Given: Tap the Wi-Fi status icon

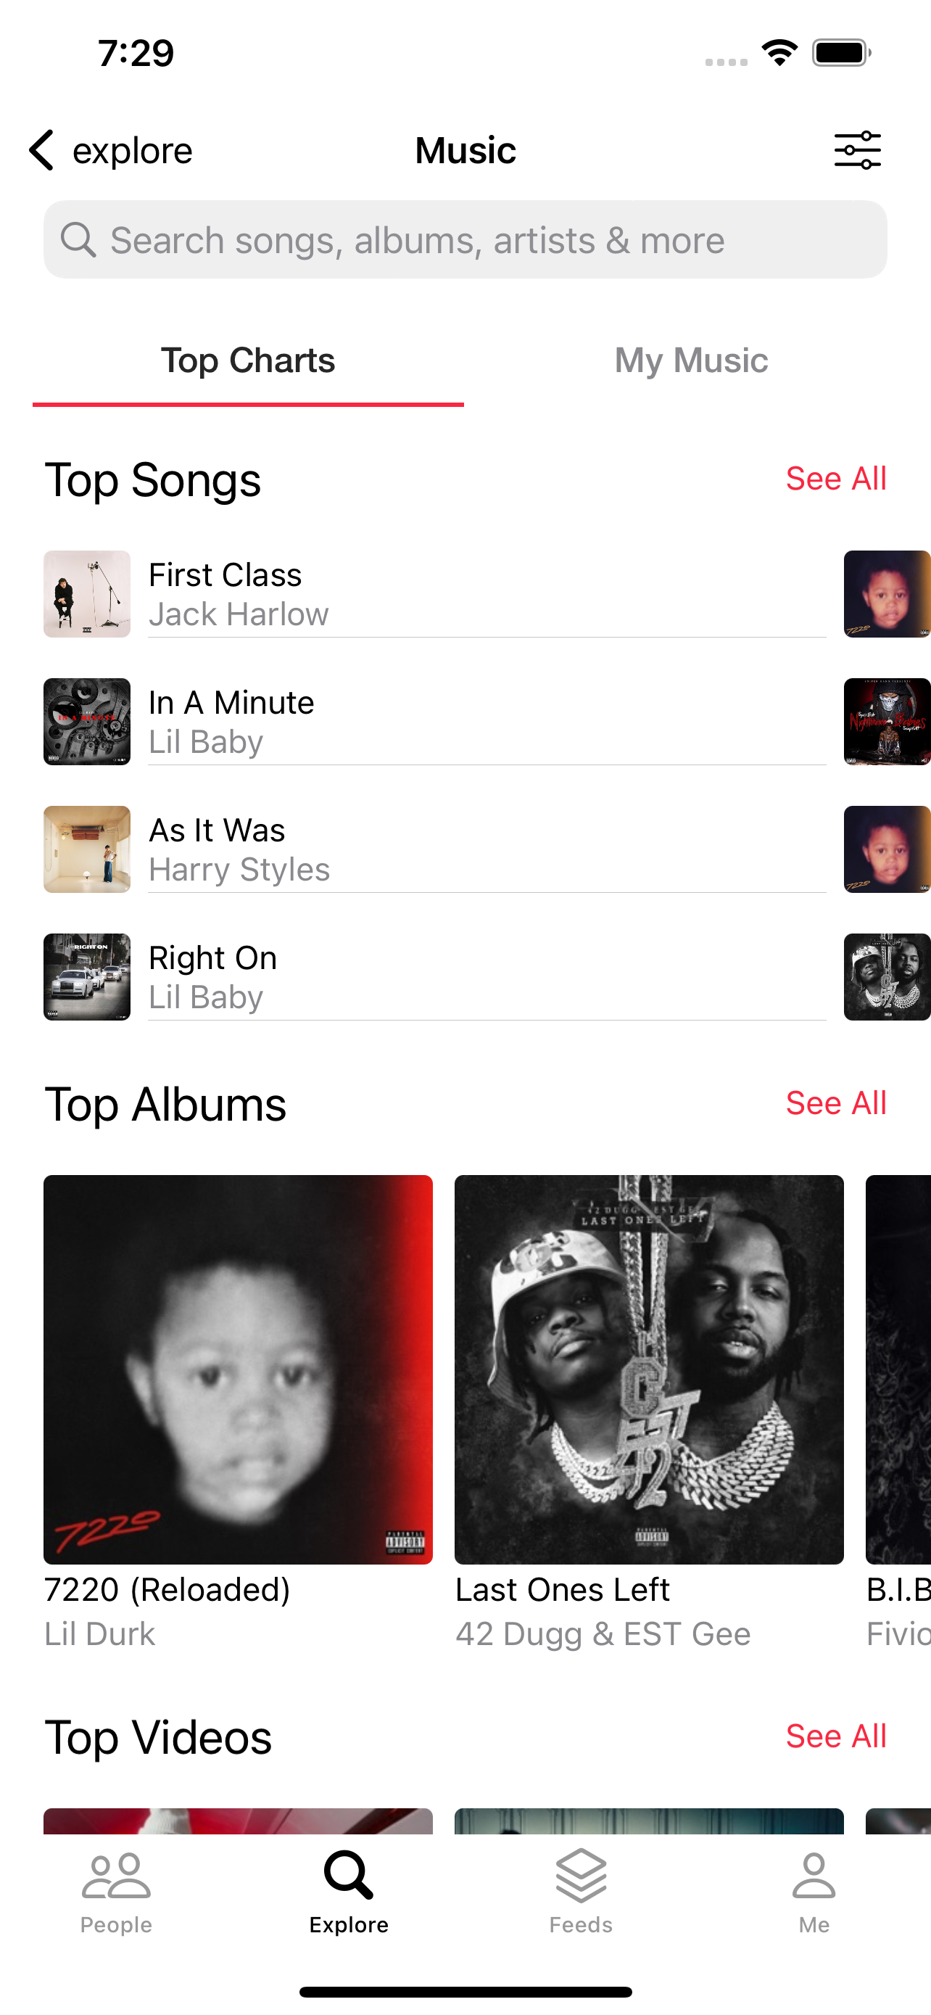Looking at the screenshot, I should (779, 52).
